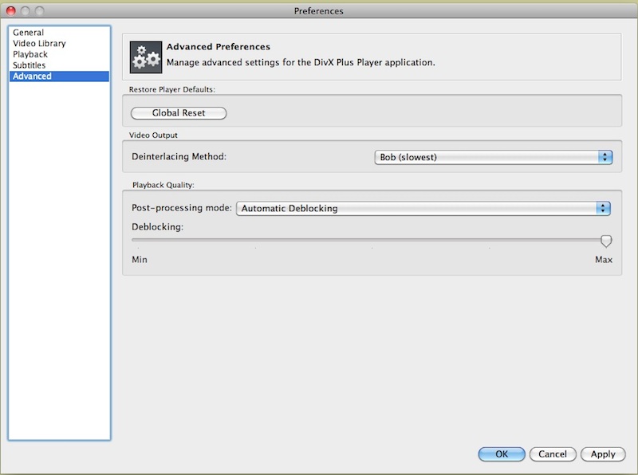Screen dimensions: 638x475
Task: Open the Deinterlacing Method dropdown
Action: (x=493, y=157)
